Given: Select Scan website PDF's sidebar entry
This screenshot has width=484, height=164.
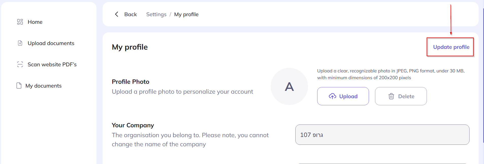Looking at the screenshot, I should [x=52, y=64].
